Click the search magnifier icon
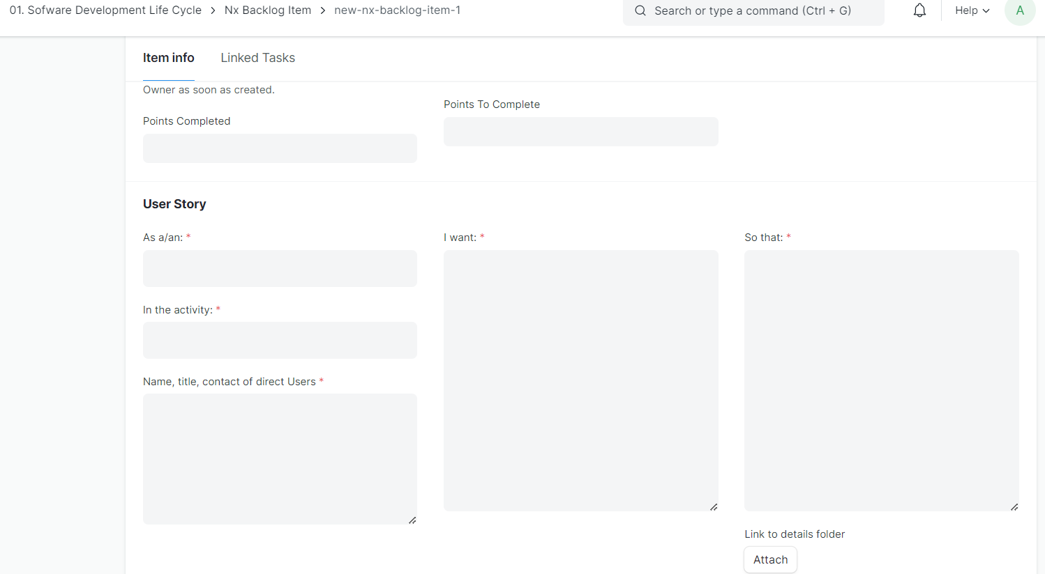This screenshot has width=1045, height=574. [640, 10]
